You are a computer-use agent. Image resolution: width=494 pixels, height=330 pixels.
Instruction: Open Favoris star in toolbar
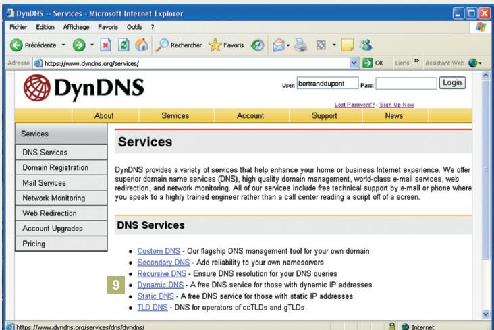pyautogui.click(x=215, y=45)
